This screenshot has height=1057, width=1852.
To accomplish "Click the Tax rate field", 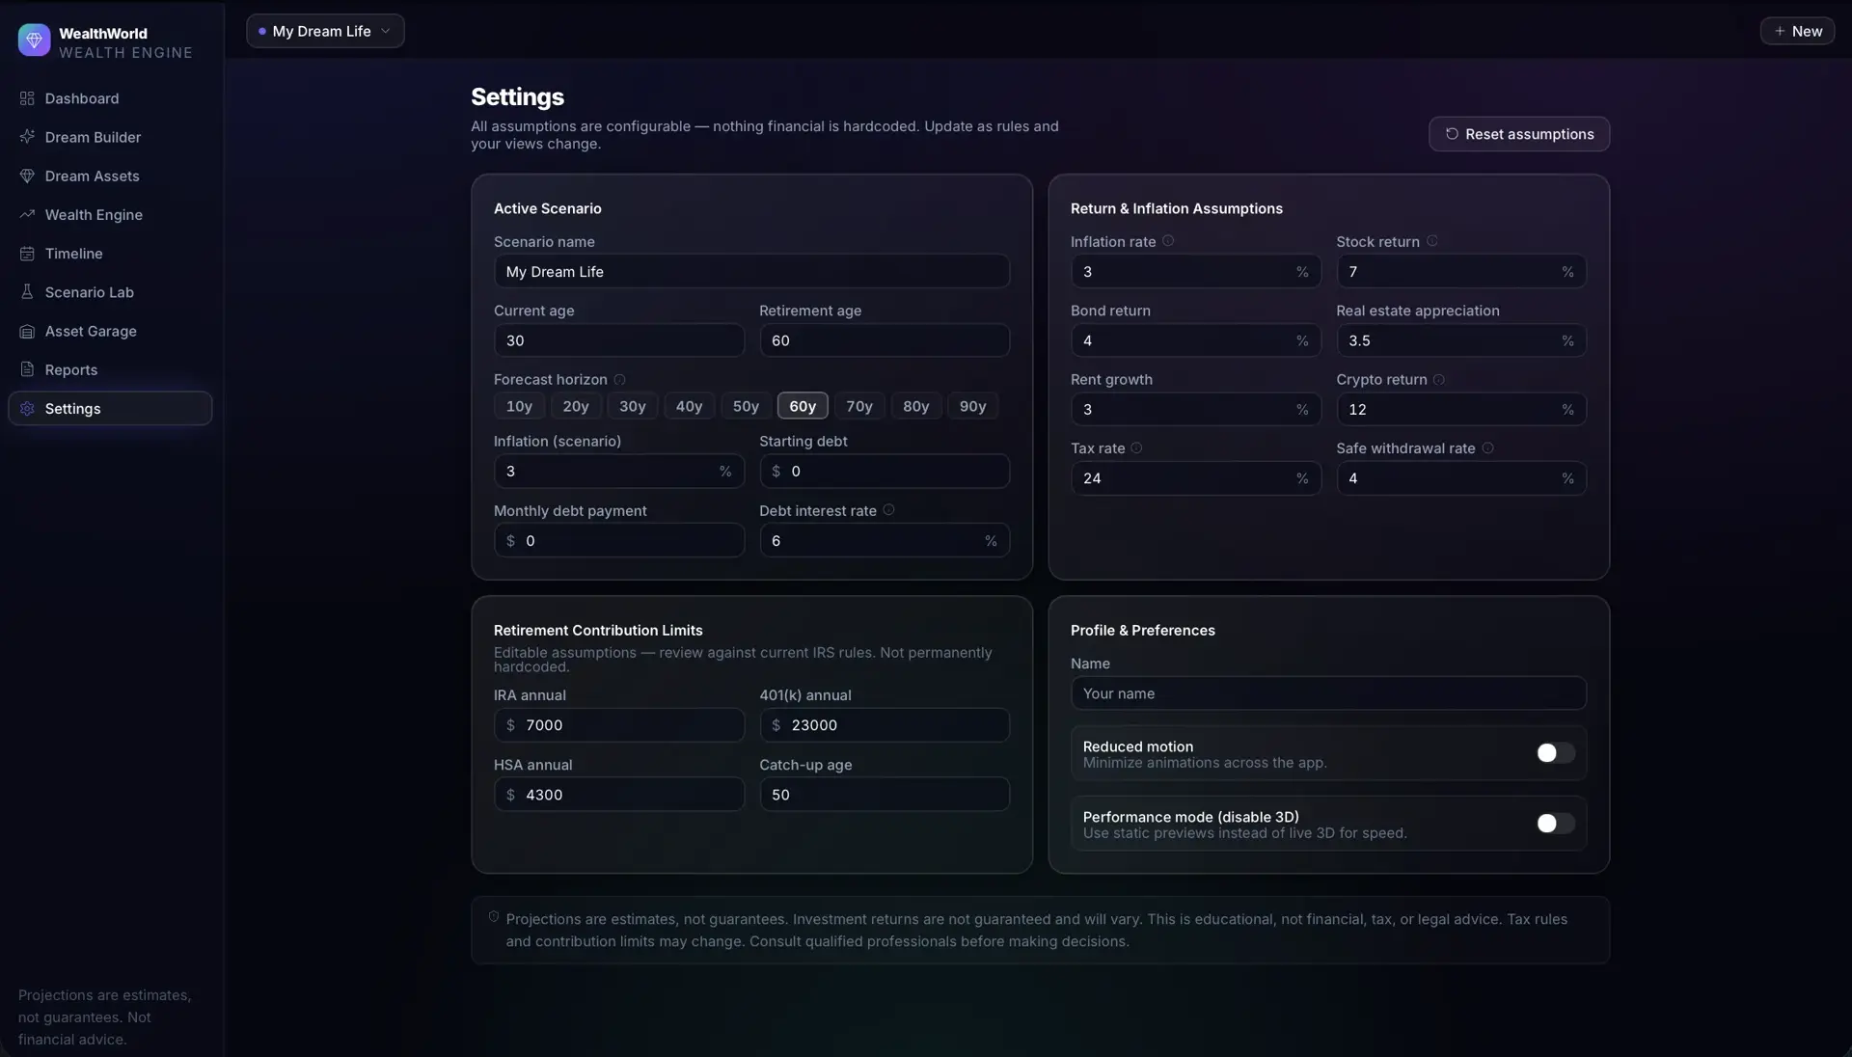I will click(1195, 477).
